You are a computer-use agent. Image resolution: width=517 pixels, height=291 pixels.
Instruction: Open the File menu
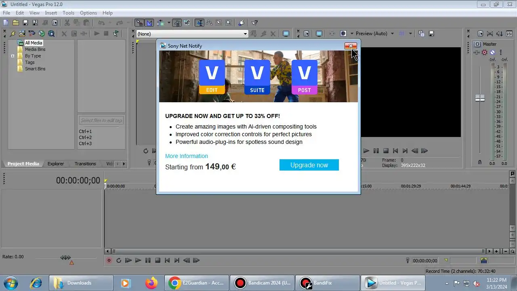[6, 13]
